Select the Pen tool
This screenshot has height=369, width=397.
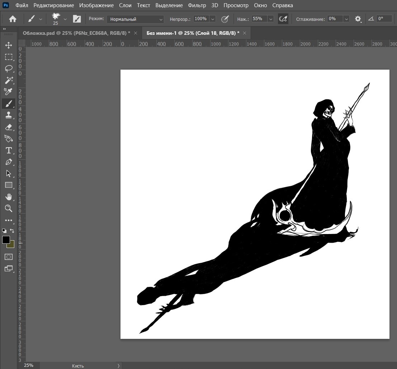click(x=9, y=162)
